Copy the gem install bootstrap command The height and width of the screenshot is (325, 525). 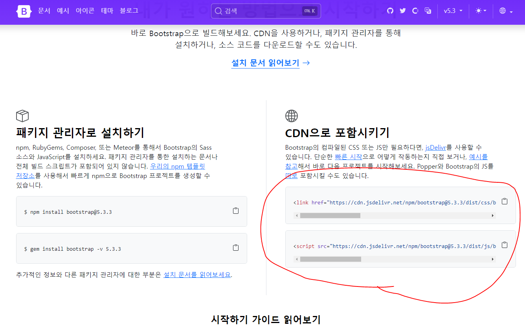236,248
